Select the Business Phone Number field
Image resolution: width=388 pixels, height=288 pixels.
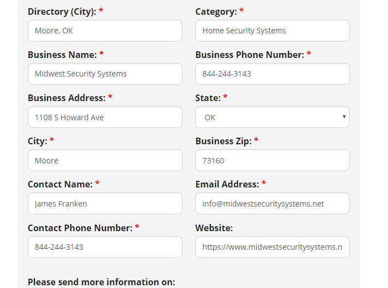pos(272,74)
